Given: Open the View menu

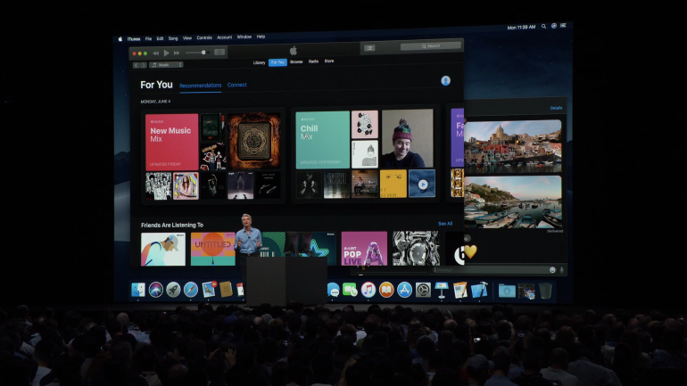Looking at the screenshot, I should pos(187,38).
